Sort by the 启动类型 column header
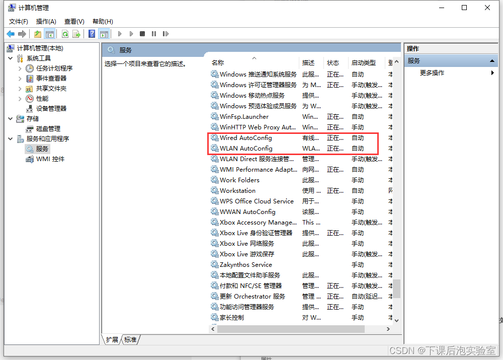Screen dimensions: 503x360 (366, 62)
